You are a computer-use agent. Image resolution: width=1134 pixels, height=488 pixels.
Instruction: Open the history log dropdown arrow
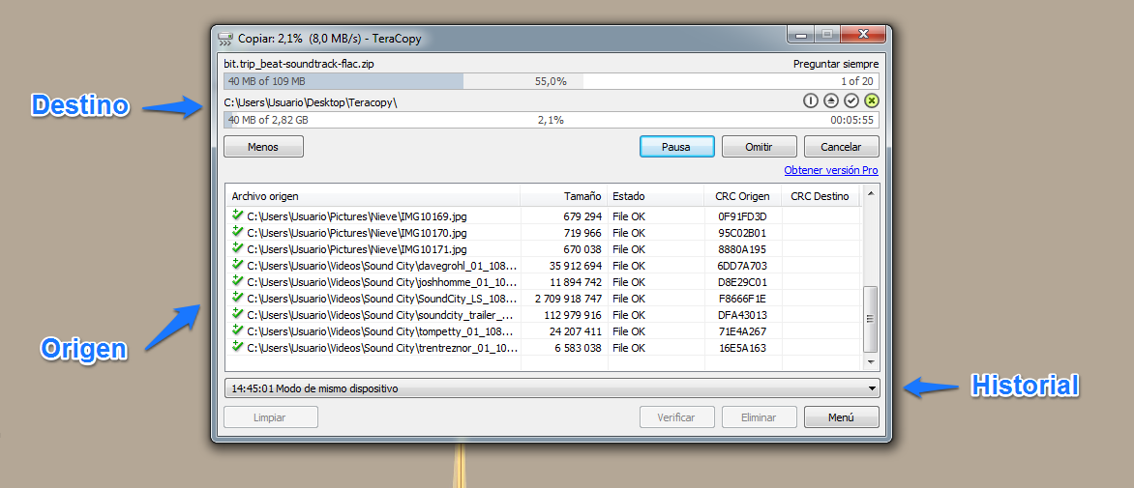[872, 388]
